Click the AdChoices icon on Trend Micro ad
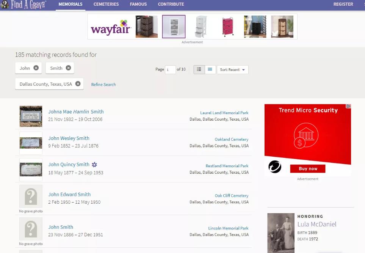Viewport: 365px width, 253px height. (x=349, y=107)
